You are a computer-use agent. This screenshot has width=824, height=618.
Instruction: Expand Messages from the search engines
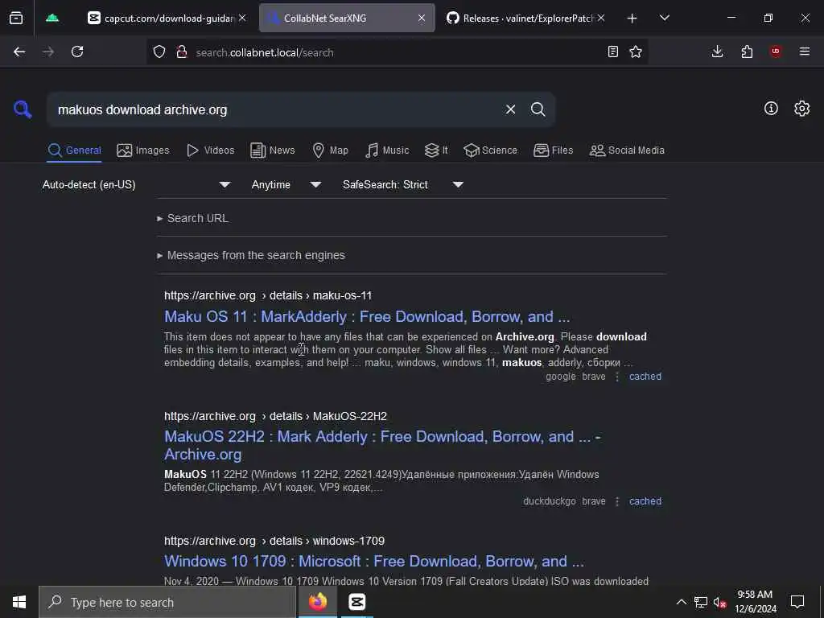(251, 255)
